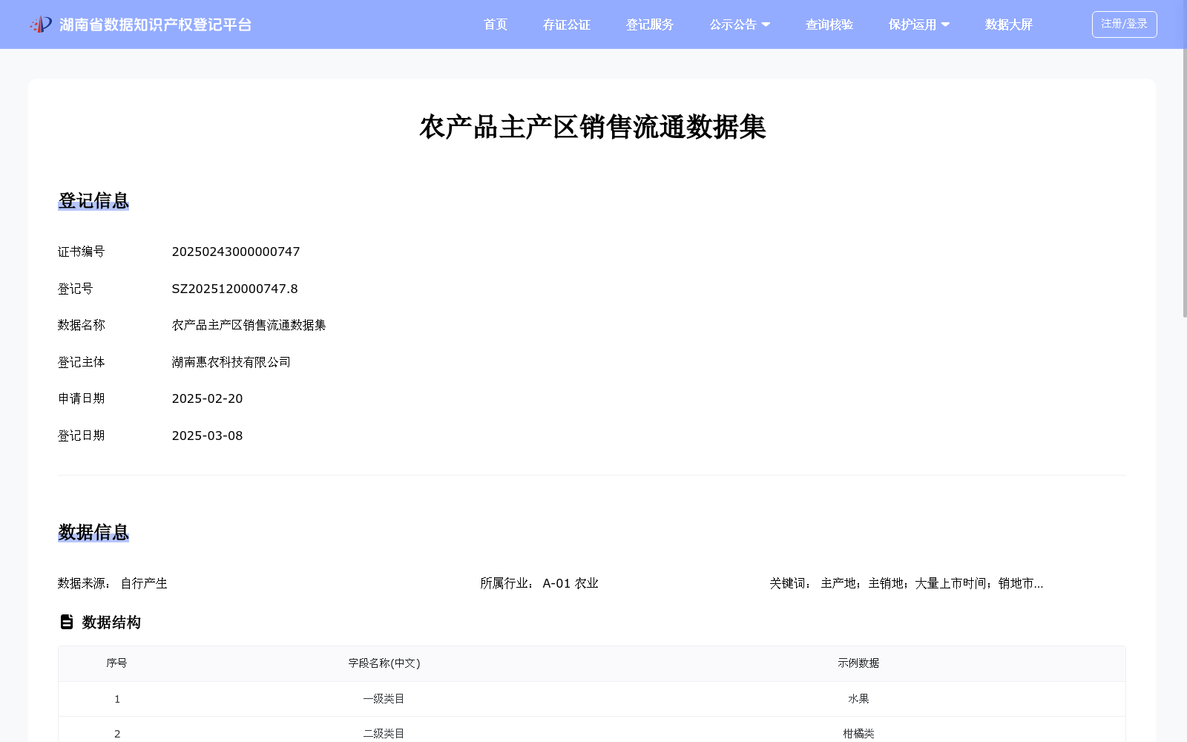Click the 柑橘类 example data cell
This screenshot has width=1187, height=742.
(858, 734)
